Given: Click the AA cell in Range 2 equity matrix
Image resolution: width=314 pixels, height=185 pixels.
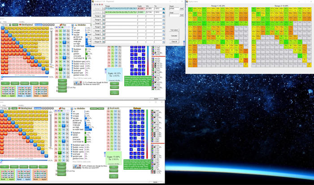Looking at the screenshot, I should pyautogui.click(x=254, y=9).
